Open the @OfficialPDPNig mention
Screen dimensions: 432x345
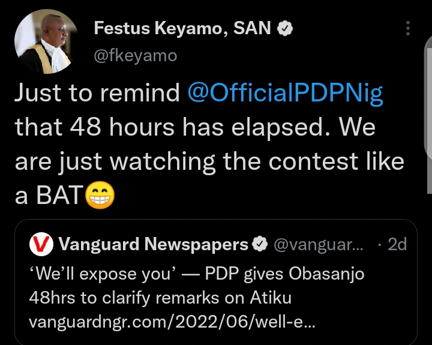[x=285, y=94]
